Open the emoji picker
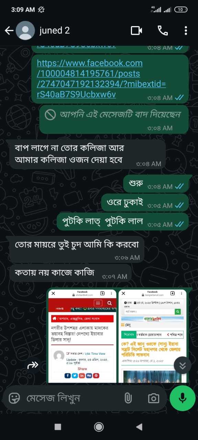 click(14, 398)
